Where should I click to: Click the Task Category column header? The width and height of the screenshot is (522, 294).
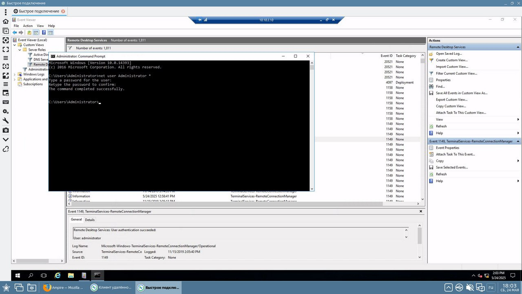tap(406, 56)
